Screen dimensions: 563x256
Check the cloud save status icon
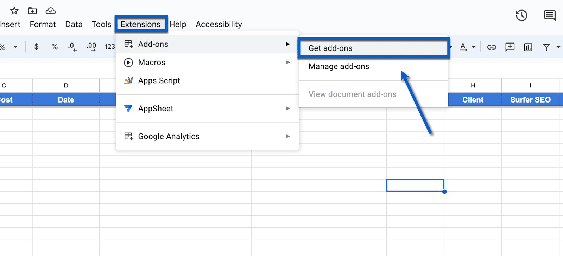click(51, 11)
